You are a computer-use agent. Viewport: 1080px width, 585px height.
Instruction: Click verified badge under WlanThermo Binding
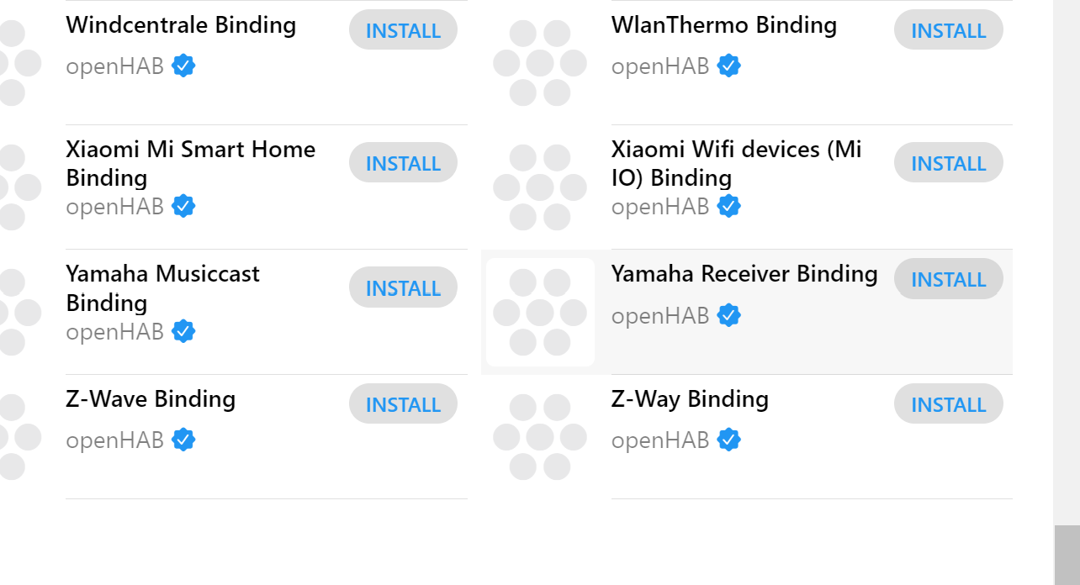[x=728, y=66]
